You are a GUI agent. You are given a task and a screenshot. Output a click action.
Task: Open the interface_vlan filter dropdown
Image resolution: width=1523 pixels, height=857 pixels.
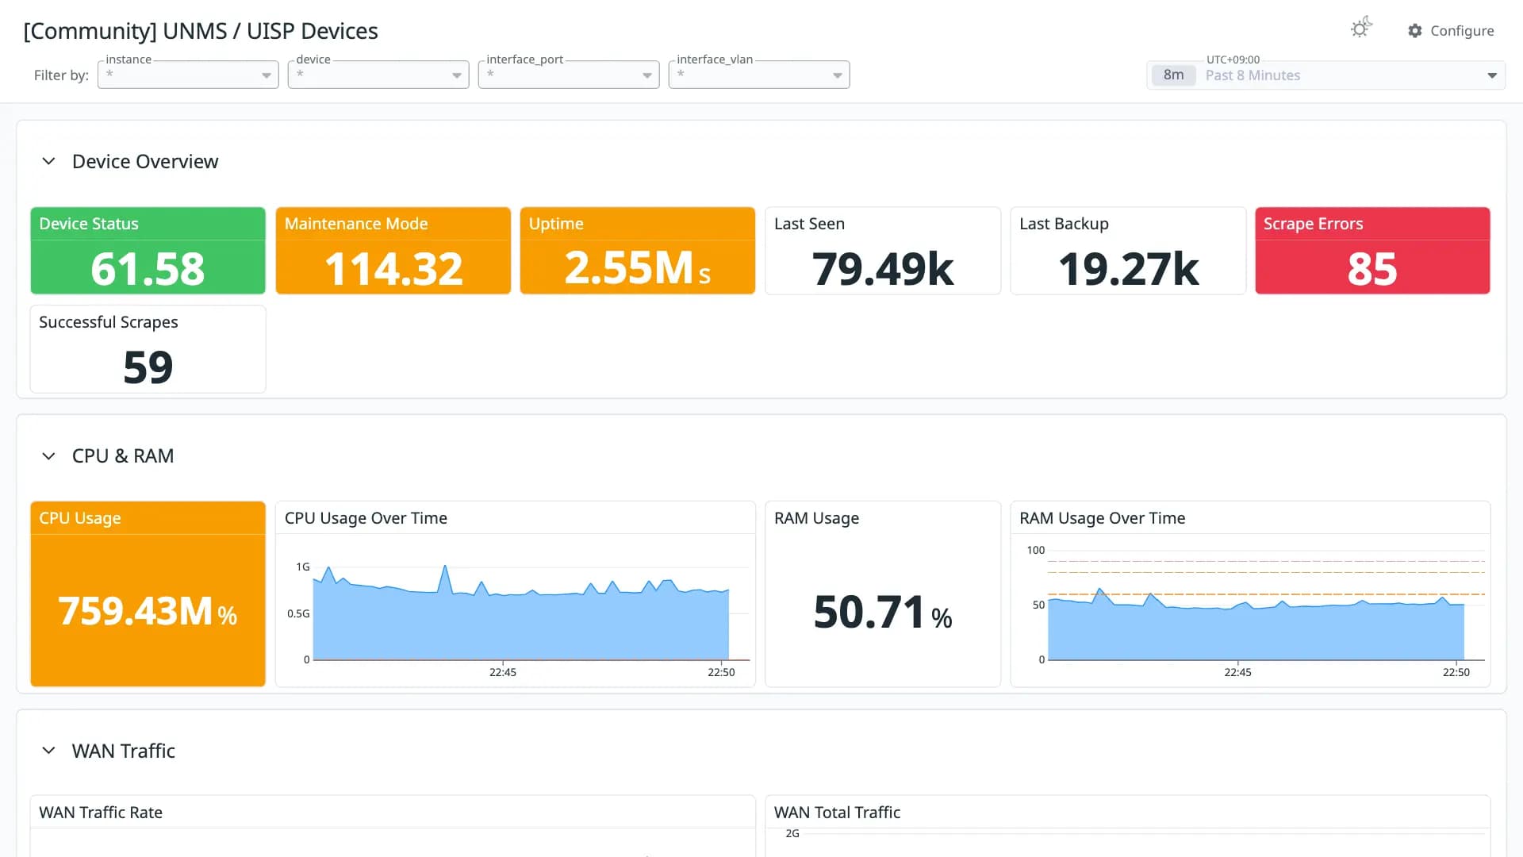point(759,75)
